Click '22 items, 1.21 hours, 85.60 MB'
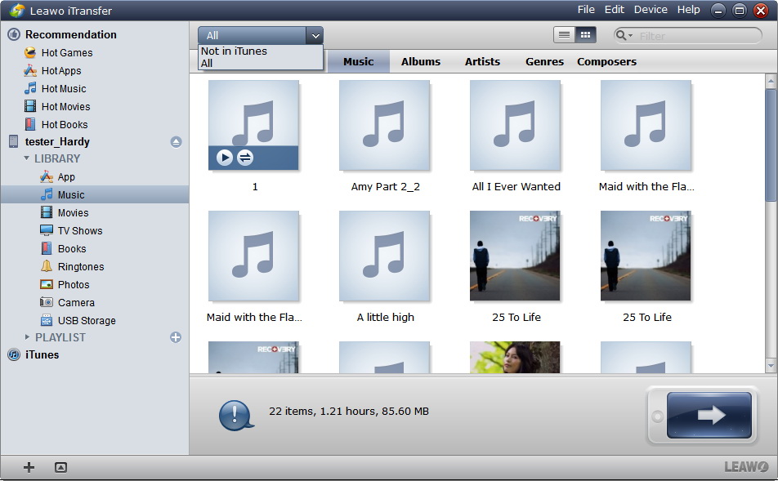778x481 pixels. (349, 411)
